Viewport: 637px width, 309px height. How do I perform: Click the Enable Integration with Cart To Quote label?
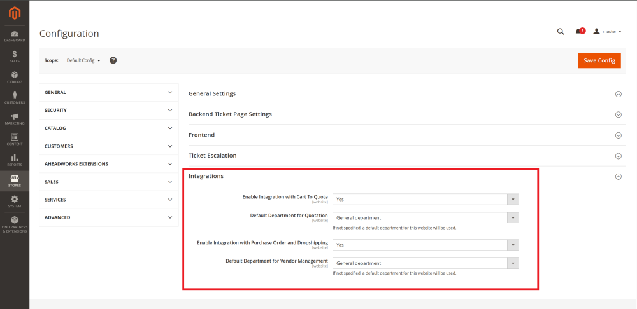285,197
